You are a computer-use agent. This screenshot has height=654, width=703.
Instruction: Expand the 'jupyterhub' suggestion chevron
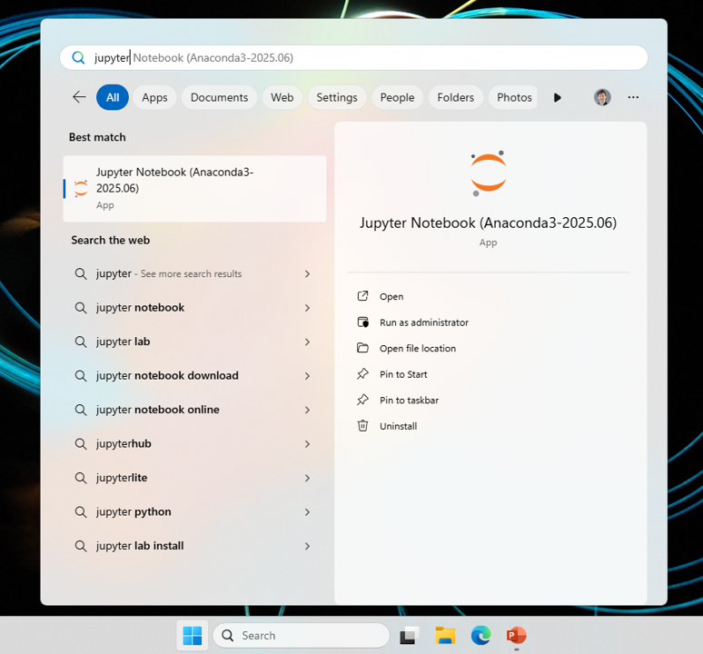pos(308,444)
